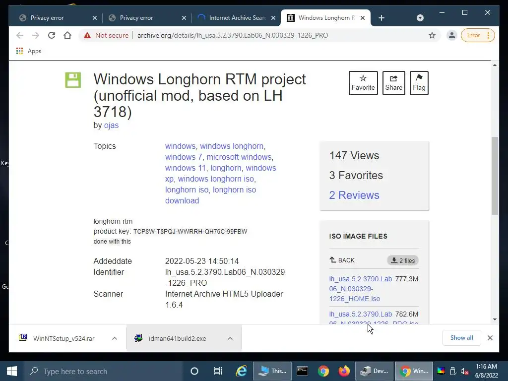Click the scrollbar down arrow

pos(495,319)
